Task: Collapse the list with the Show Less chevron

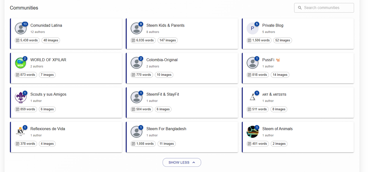Action: 194,162
